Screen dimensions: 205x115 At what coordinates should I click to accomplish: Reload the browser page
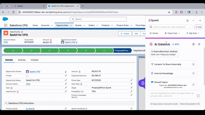13,12
